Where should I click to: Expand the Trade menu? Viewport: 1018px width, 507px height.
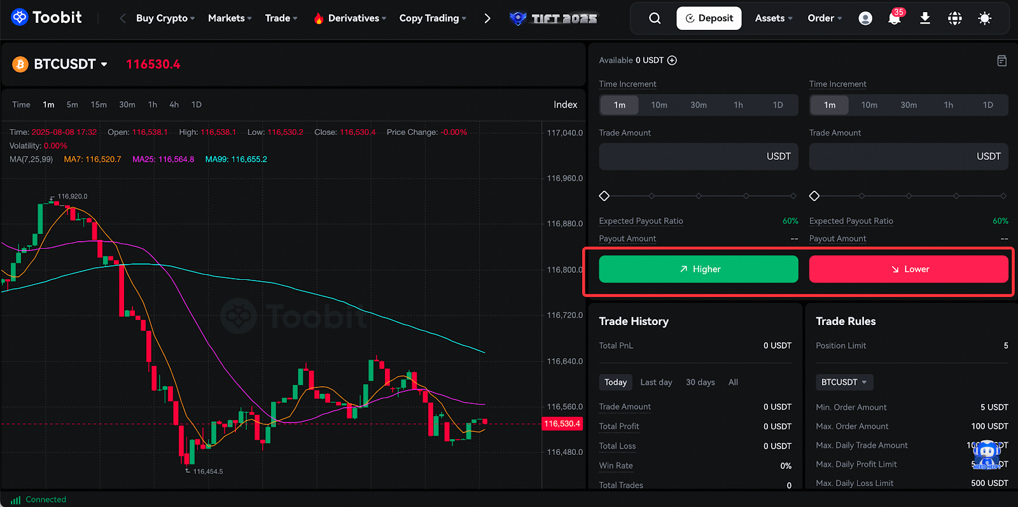(281, 18)
